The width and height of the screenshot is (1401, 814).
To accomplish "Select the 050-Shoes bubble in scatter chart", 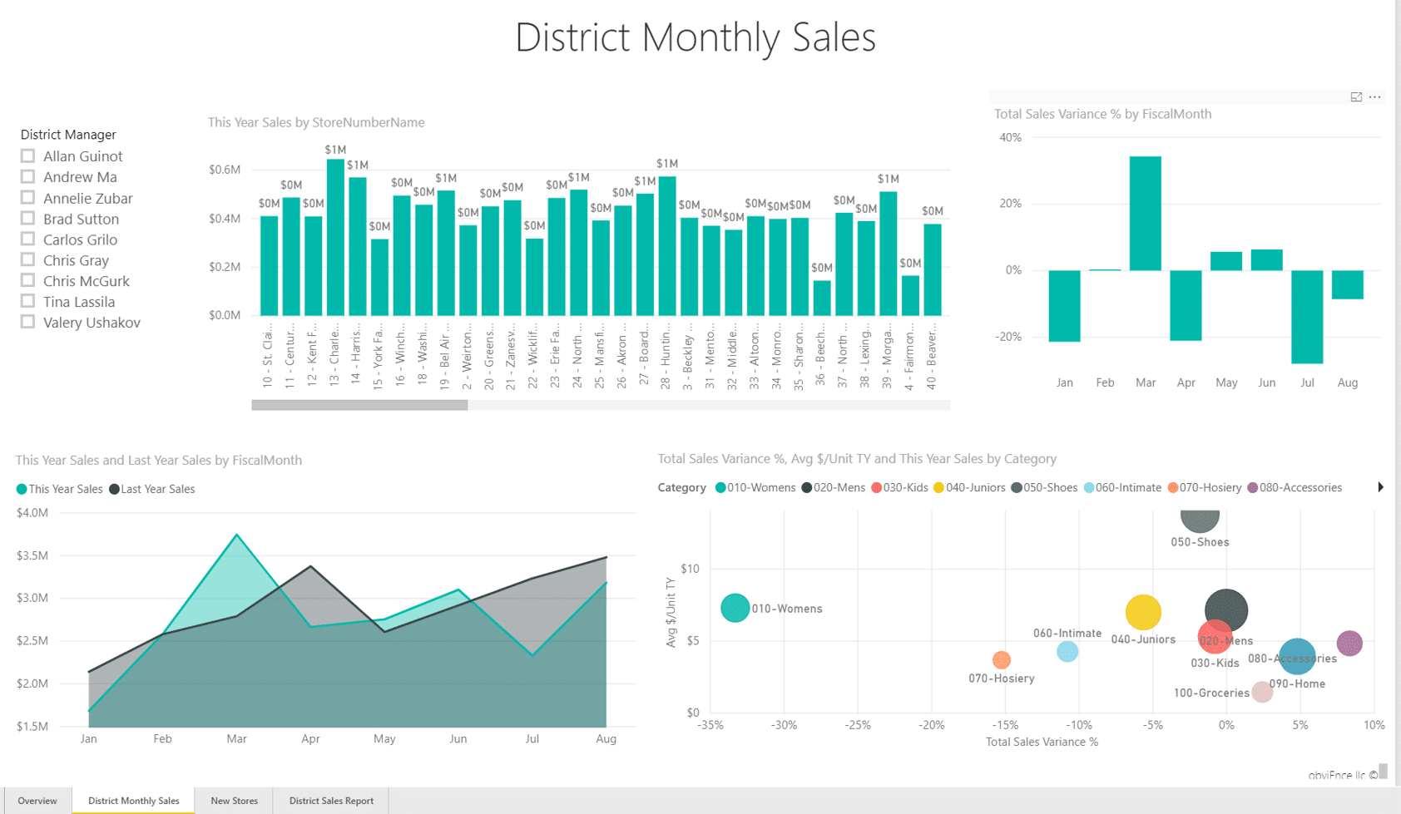I will [1200, 520].
